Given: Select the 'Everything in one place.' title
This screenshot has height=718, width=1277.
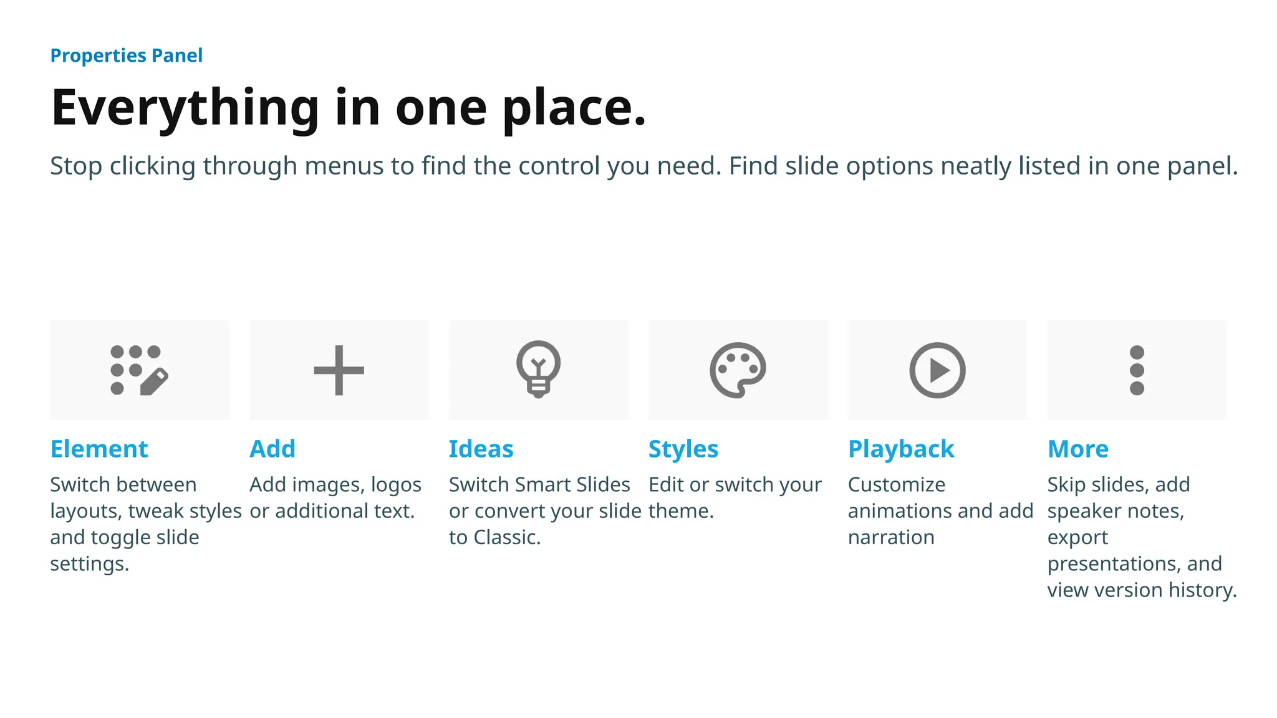Looking at the screenshot, I should 349,107.
